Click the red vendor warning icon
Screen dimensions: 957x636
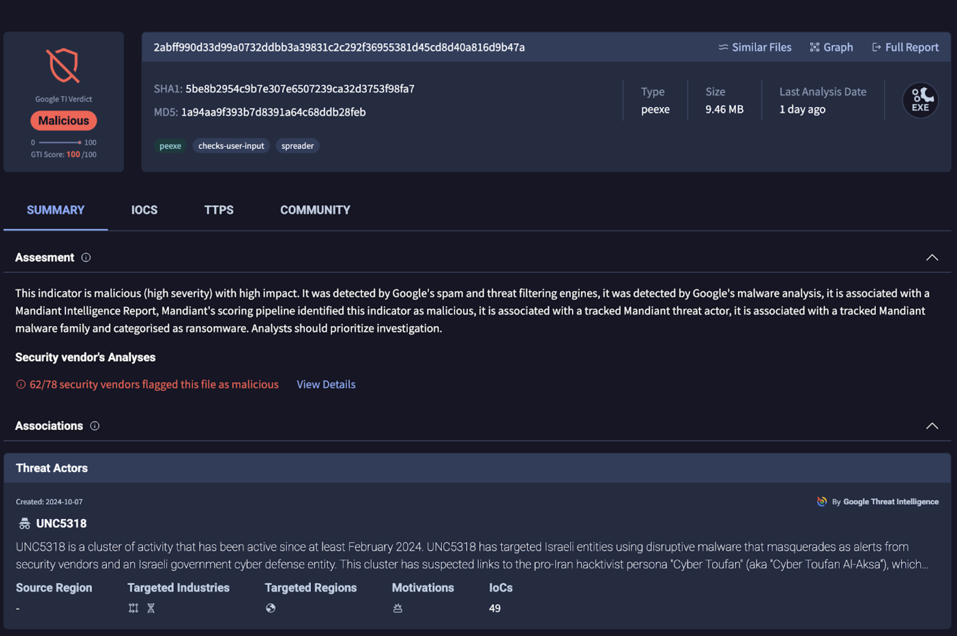pos(21,385)
